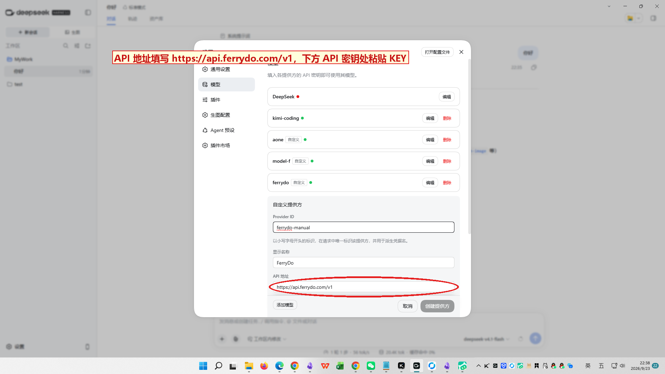Click the plus attach icon in chat input
665x374 pixels.
pyautogui.click(x=222, y=339)
